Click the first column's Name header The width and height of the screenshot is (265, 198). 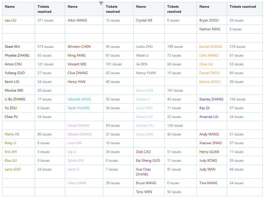click(x=10, y=7)
